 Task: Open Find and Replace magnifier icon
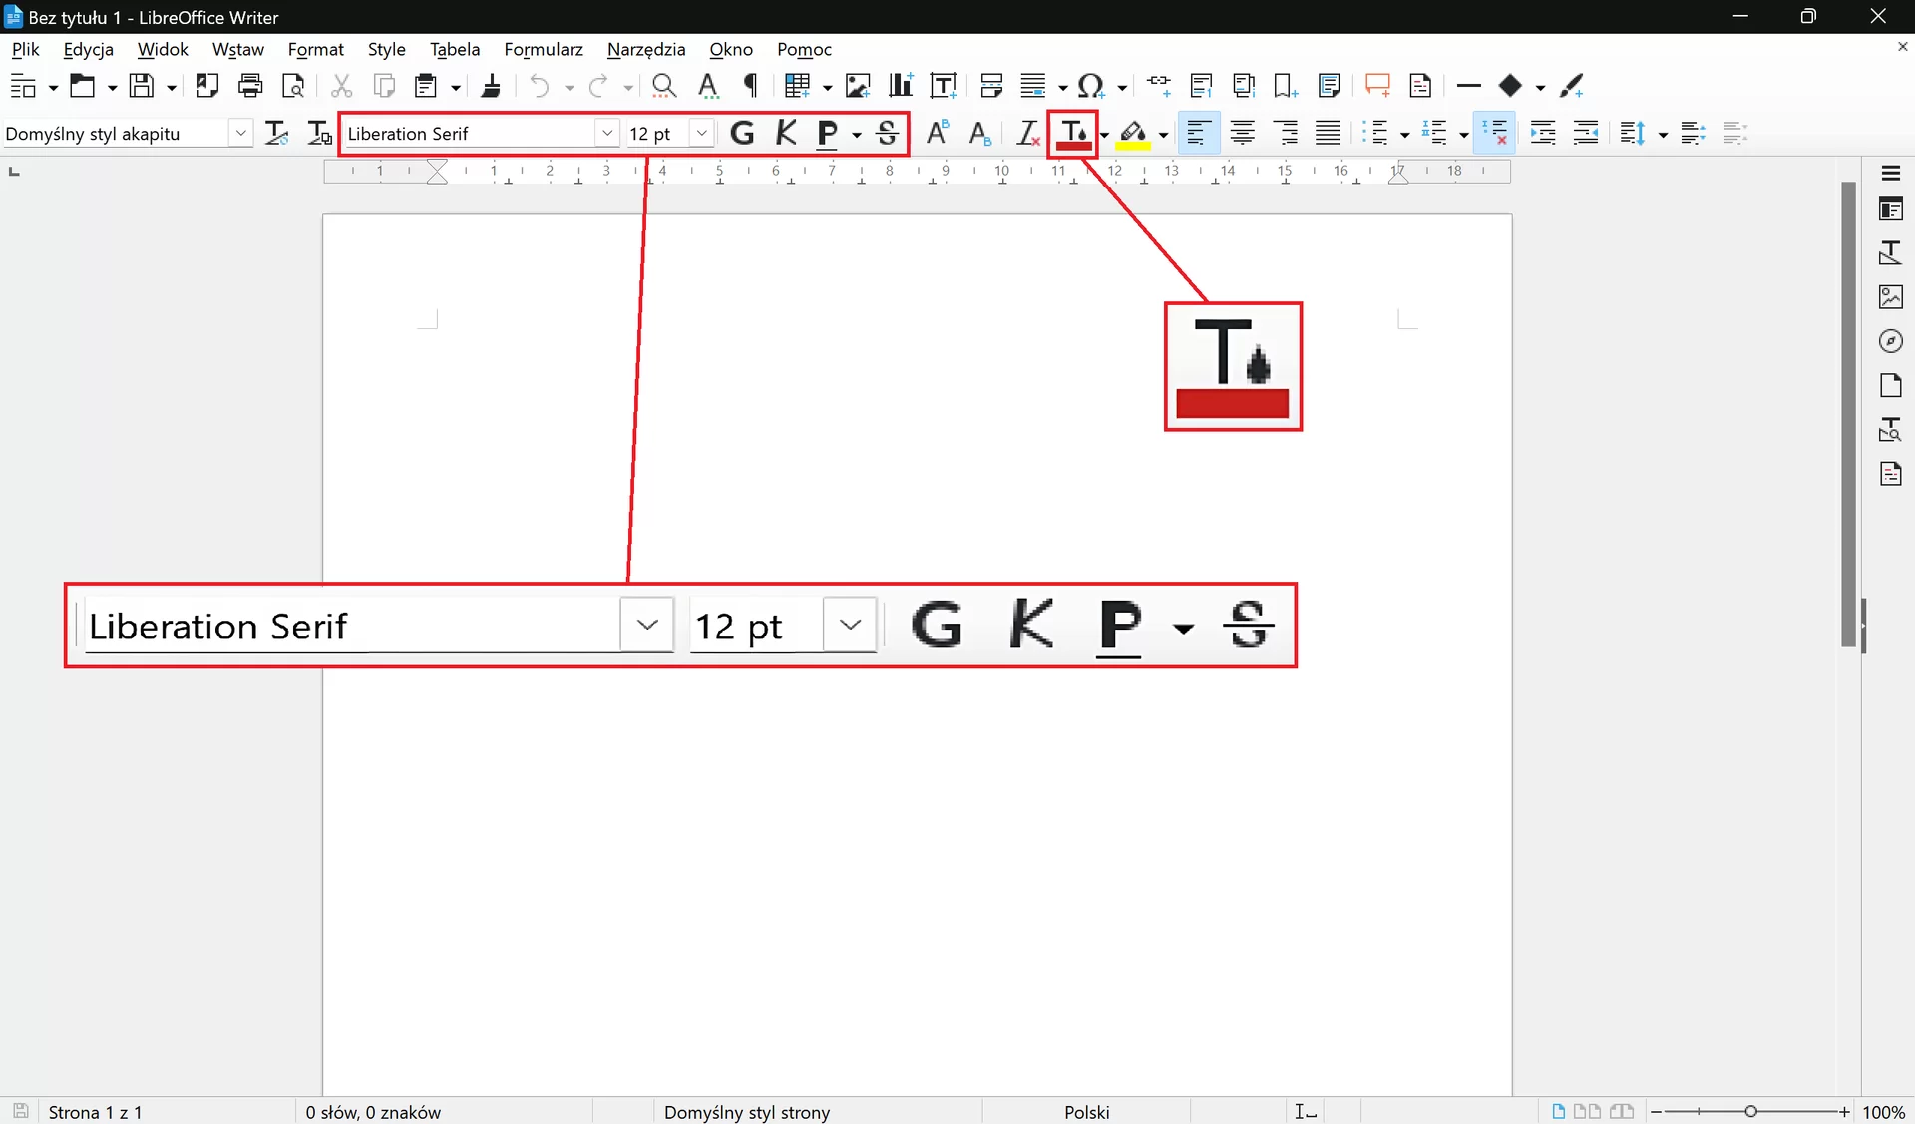[x=664, y=86]
